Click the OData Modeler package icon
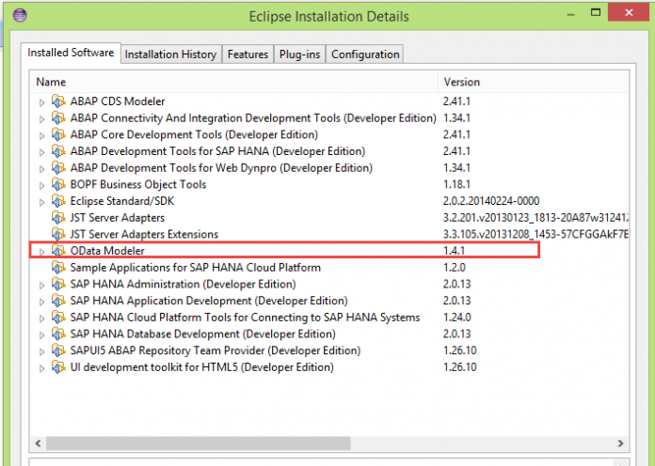 pyautogui.click(x=58, y=251)
